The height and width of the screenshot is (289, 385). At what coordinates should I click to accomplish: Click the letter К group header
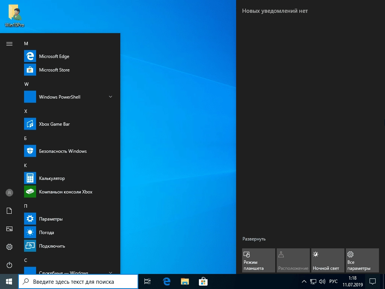(x=25, y=166)
